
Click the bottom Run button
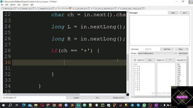click(x=97, y=98)
